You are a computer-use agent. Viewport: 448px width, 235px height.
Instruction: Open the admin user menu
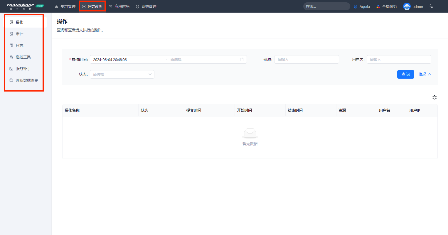coord(413,6)
